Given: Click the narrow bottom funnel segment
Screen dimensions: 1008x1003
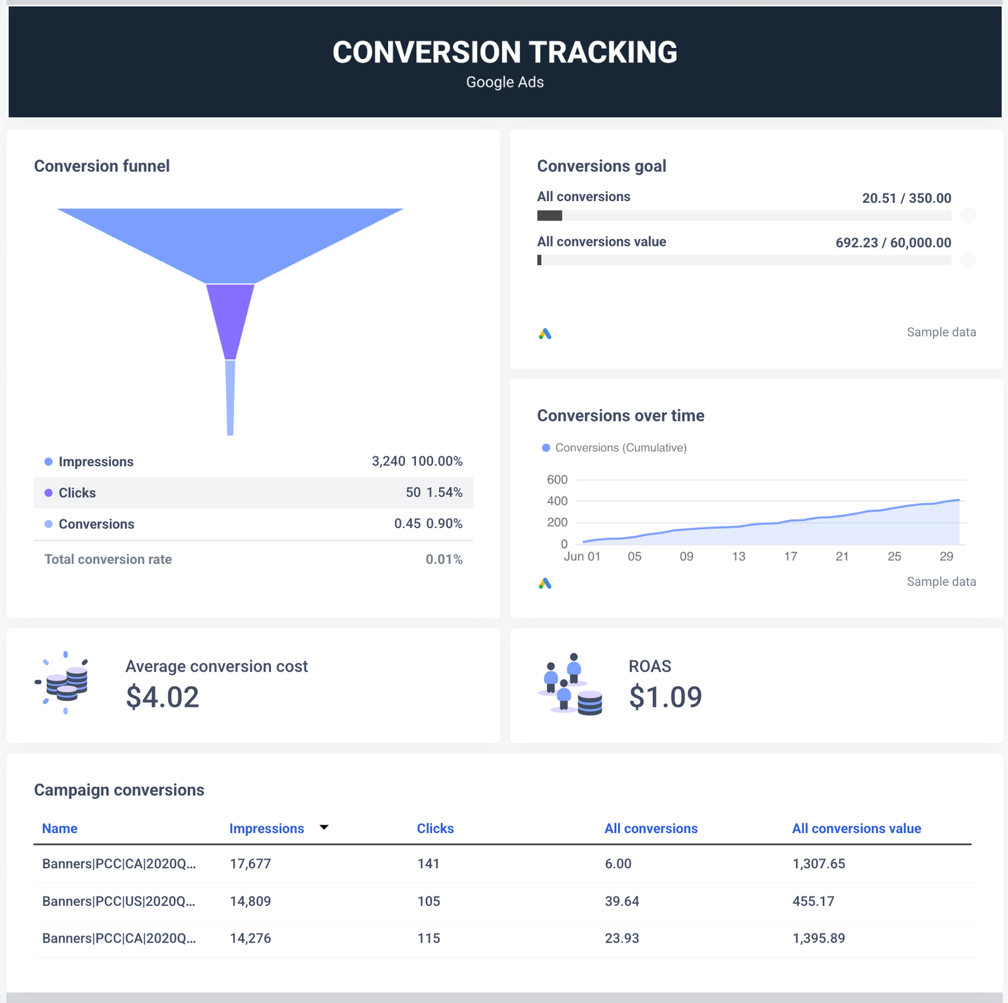Looking at the screenshot, I should (x=230, y=398).
